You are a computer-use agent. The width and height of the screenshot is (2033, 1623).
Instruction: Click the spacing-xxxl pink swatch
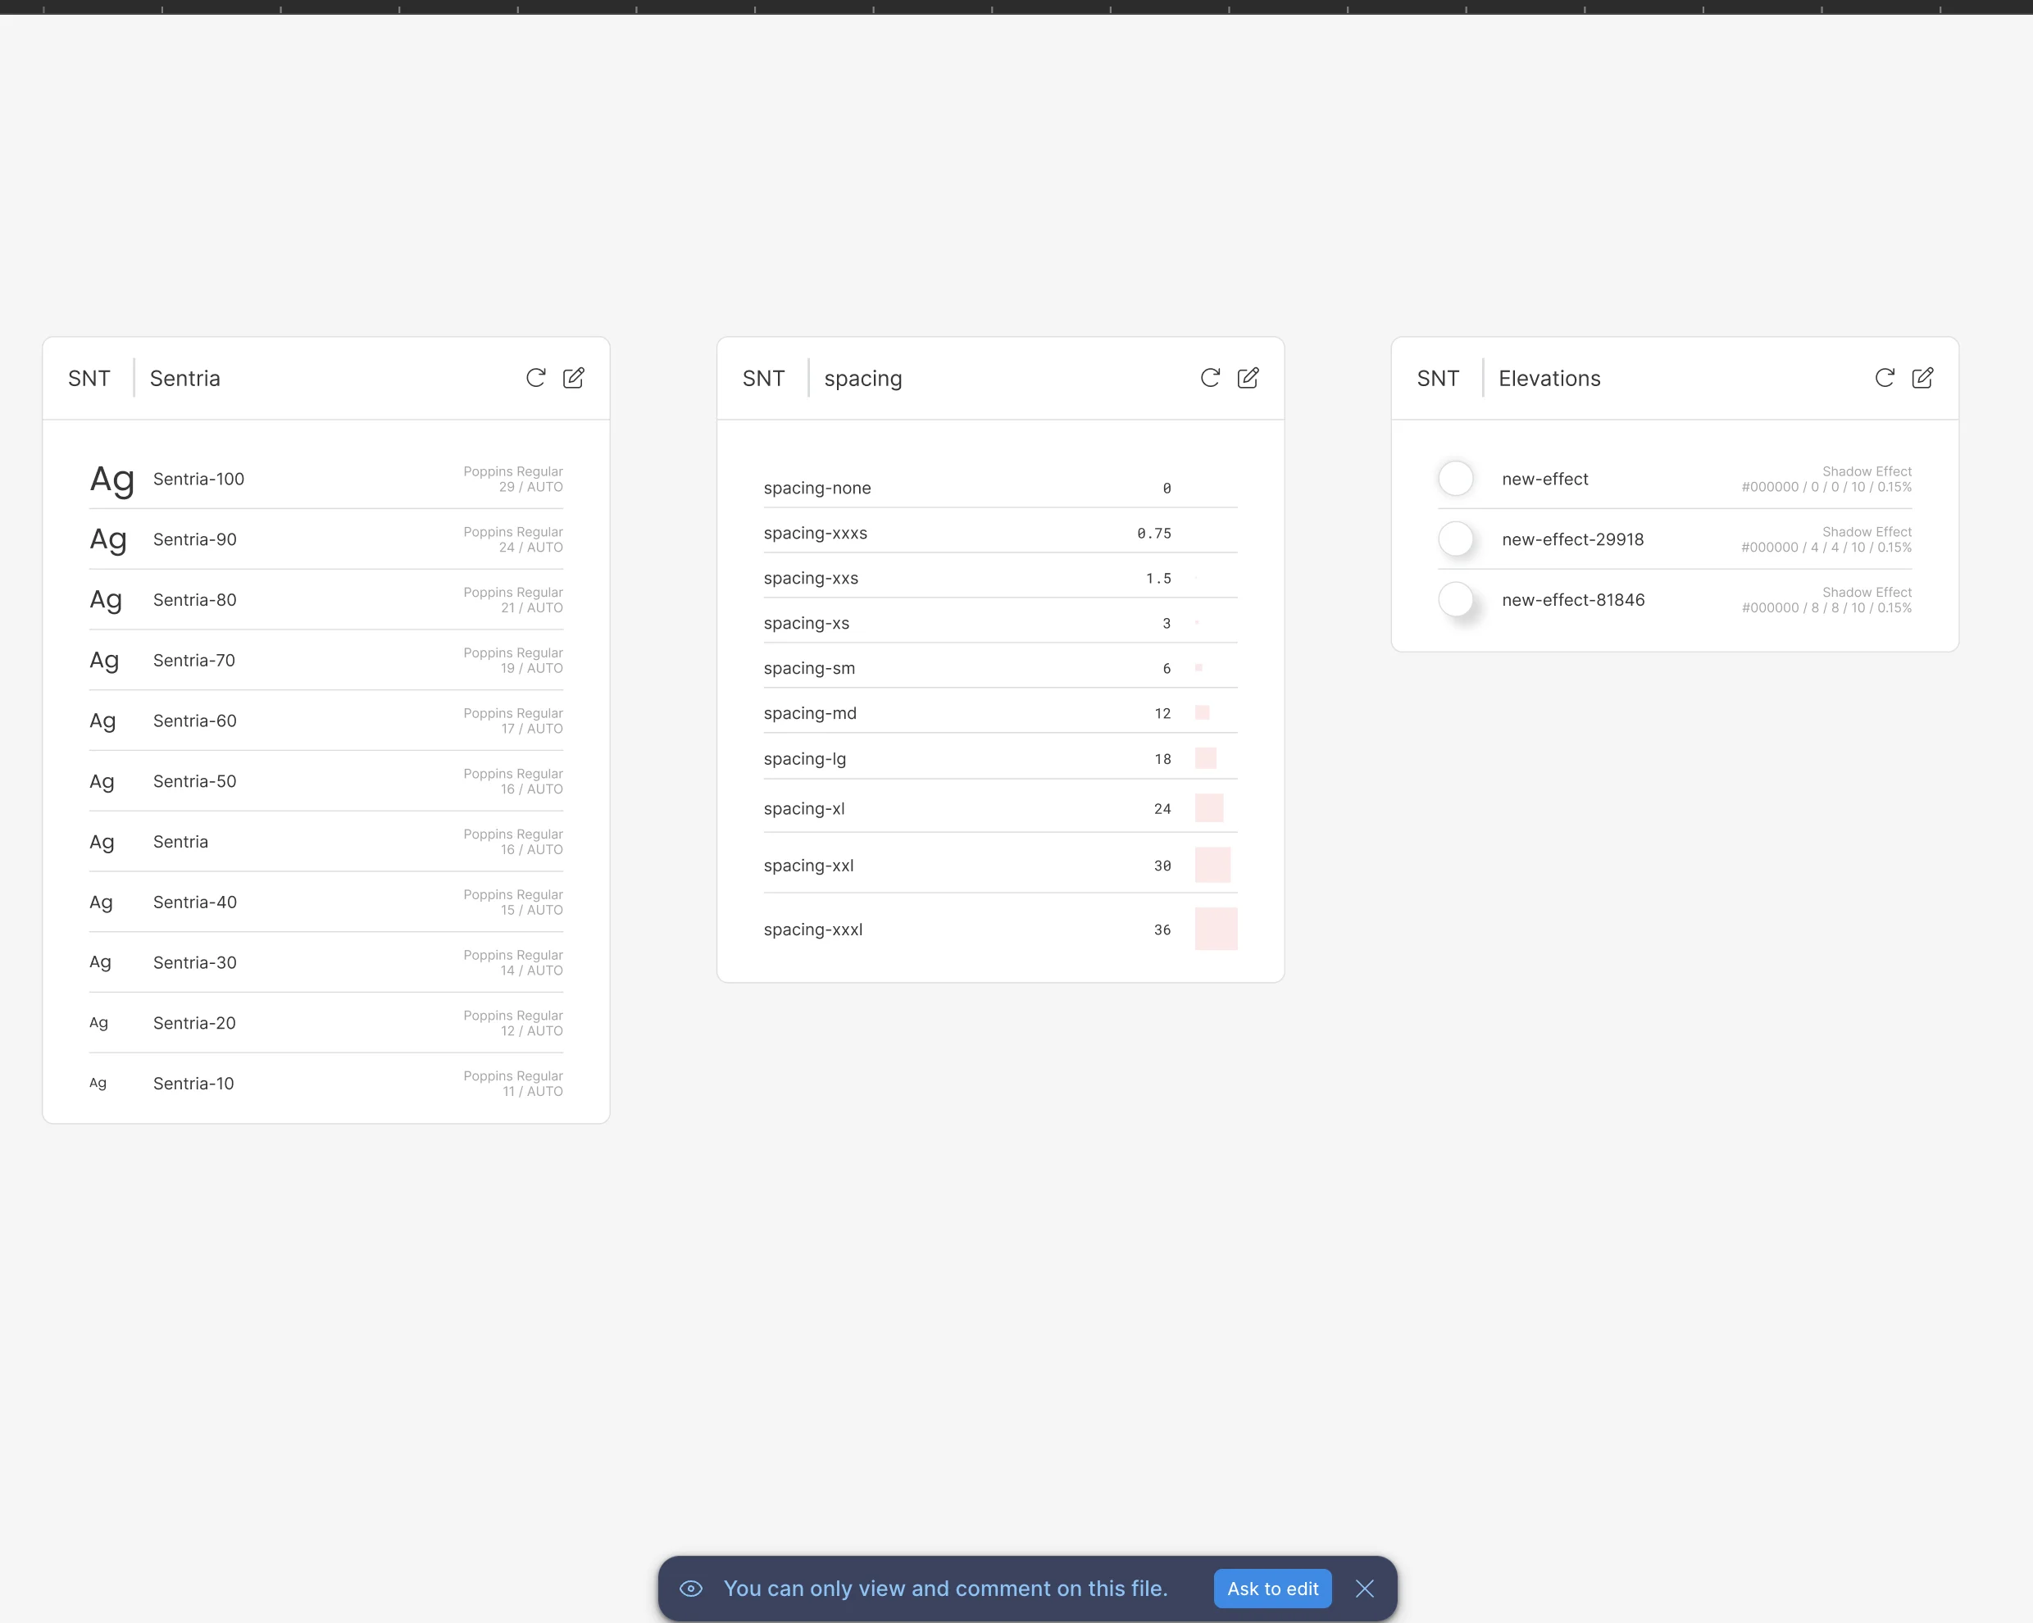tap(1216, 929)
